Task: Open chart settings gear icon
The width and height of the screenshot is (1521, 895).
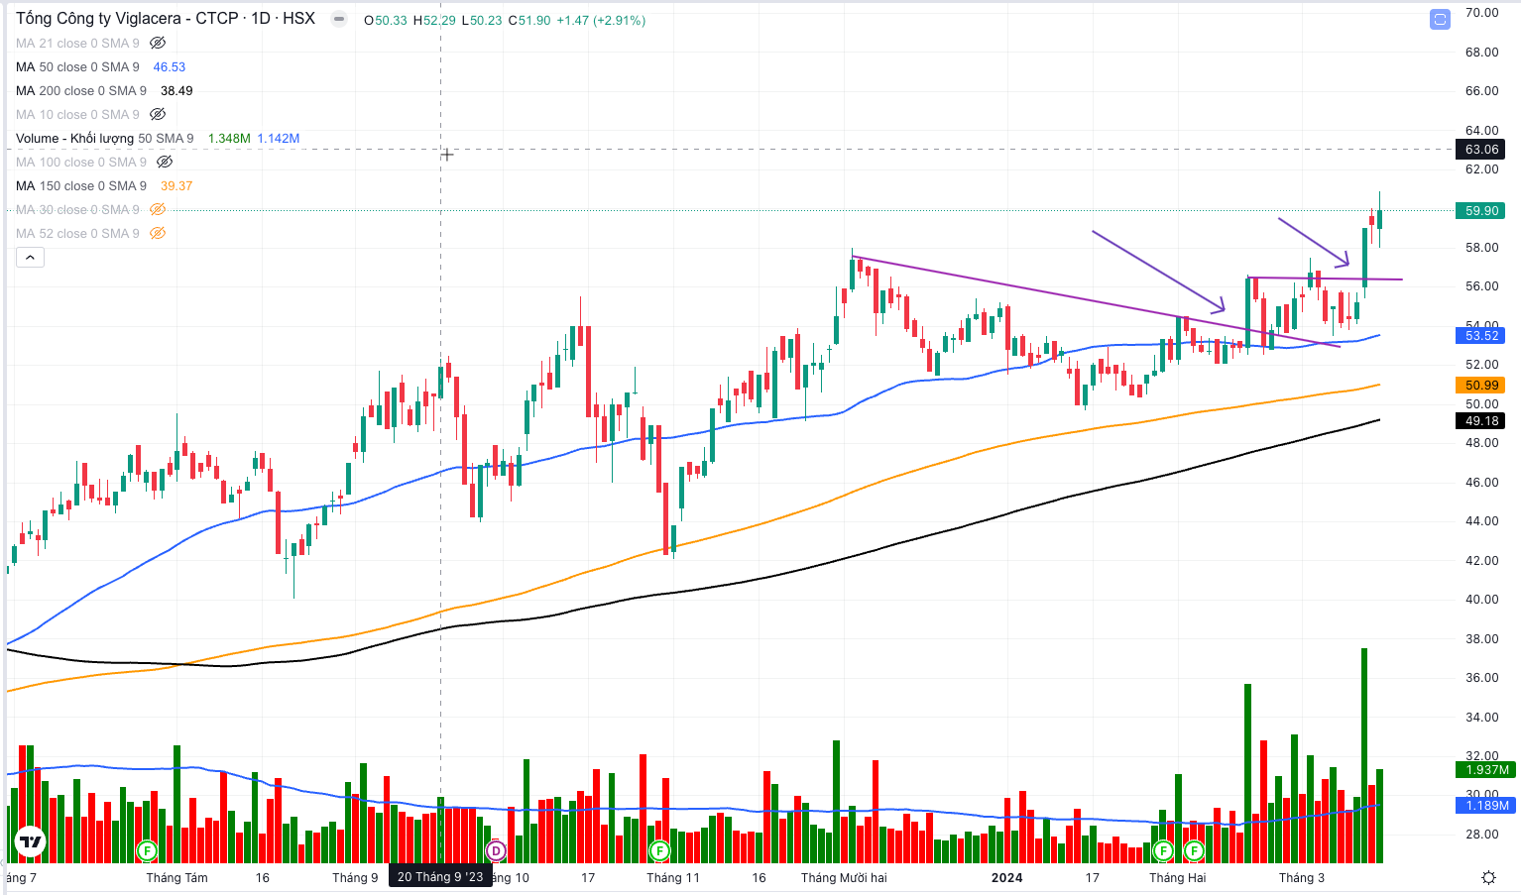Action: click(x=1488, y=877)
